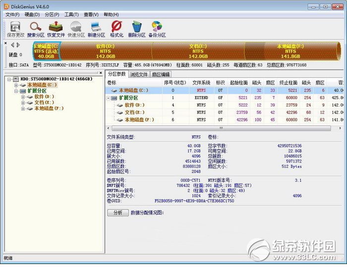The width and height of the screenshot is (347, 267).
Task: Click the volume GUID value F52B8058-9997
Action: tap(194, 201)
